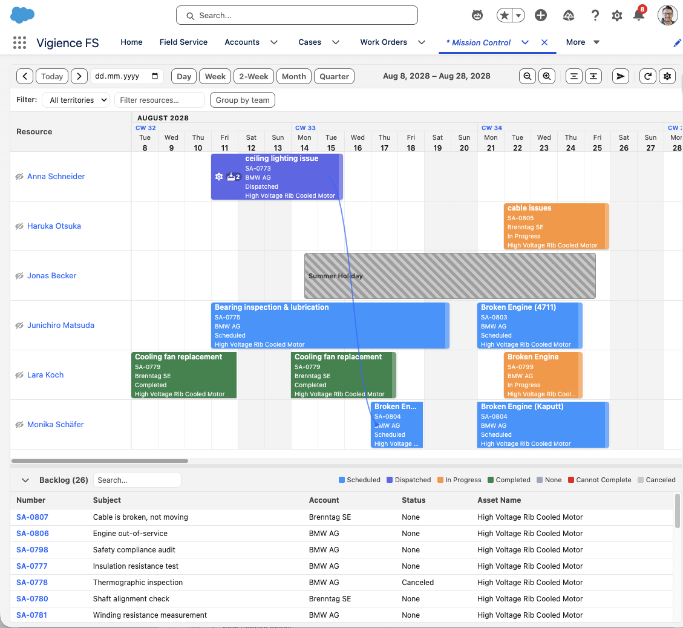Viewport: 683px width, 628px height.
Task: Toggle the Group by team button
Action: pyautogui.click(x=242, y=100)
